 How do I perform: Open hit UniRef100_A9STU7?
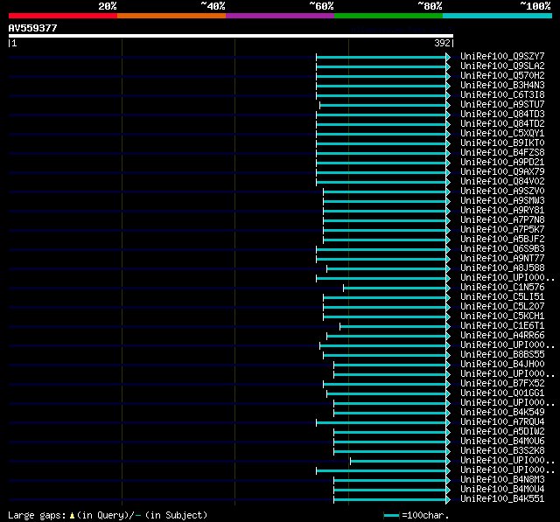pos(502,105)
